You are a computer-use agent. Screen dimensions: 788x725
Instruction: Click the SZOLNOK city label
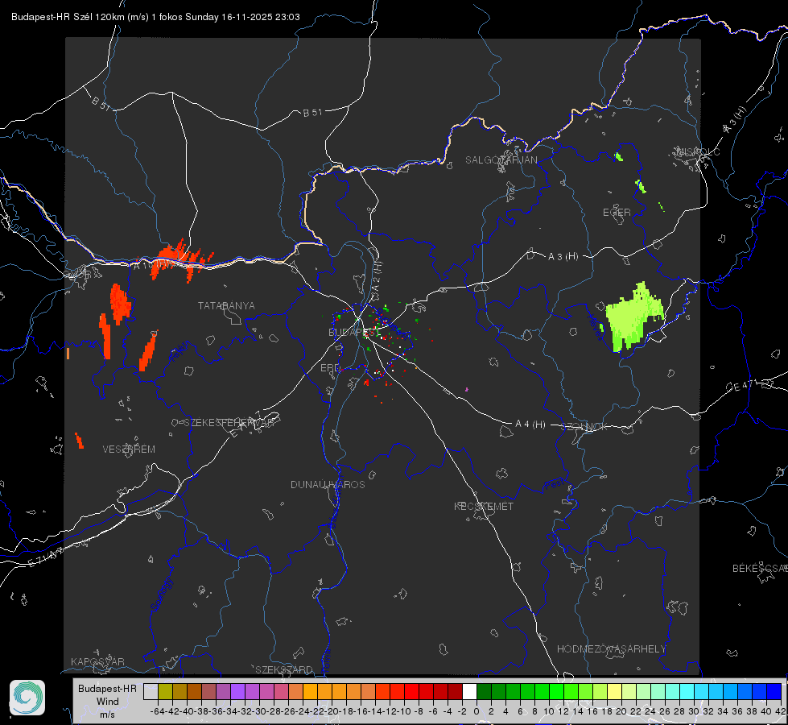pos(584,427)
